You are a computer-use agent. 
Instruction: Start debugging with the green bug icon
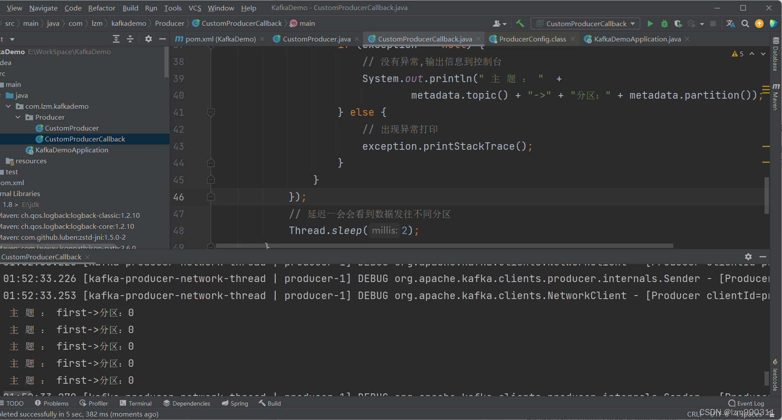[x=664, y=24]
